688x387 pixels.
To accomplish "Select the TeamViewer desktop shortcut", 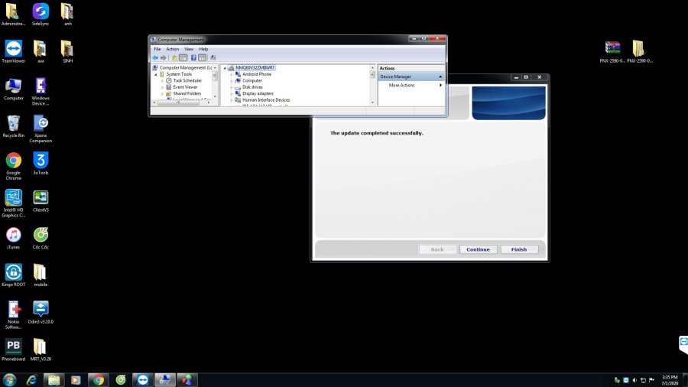I will [13, 48].
